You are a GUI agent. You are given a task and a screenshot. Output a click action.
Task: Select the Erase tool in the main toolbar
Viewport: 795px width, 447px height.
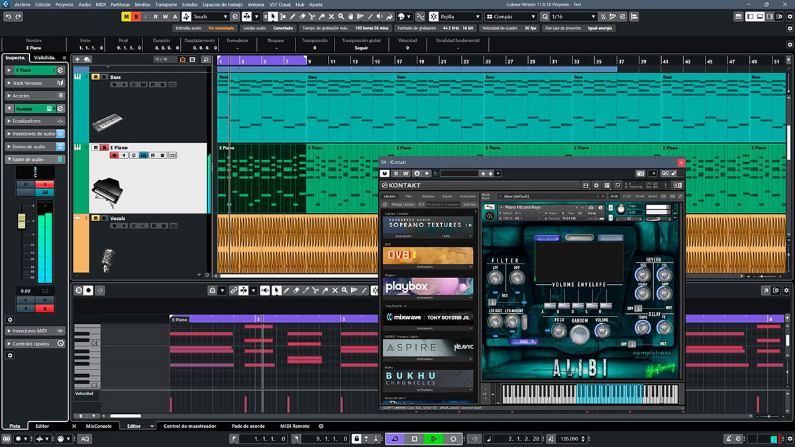click(302, 17)
